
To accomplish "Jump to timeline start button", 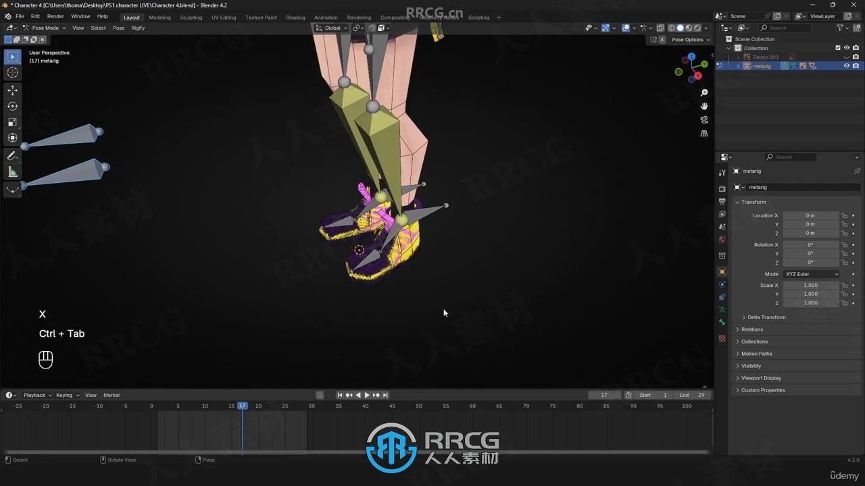I will point(340,395).
